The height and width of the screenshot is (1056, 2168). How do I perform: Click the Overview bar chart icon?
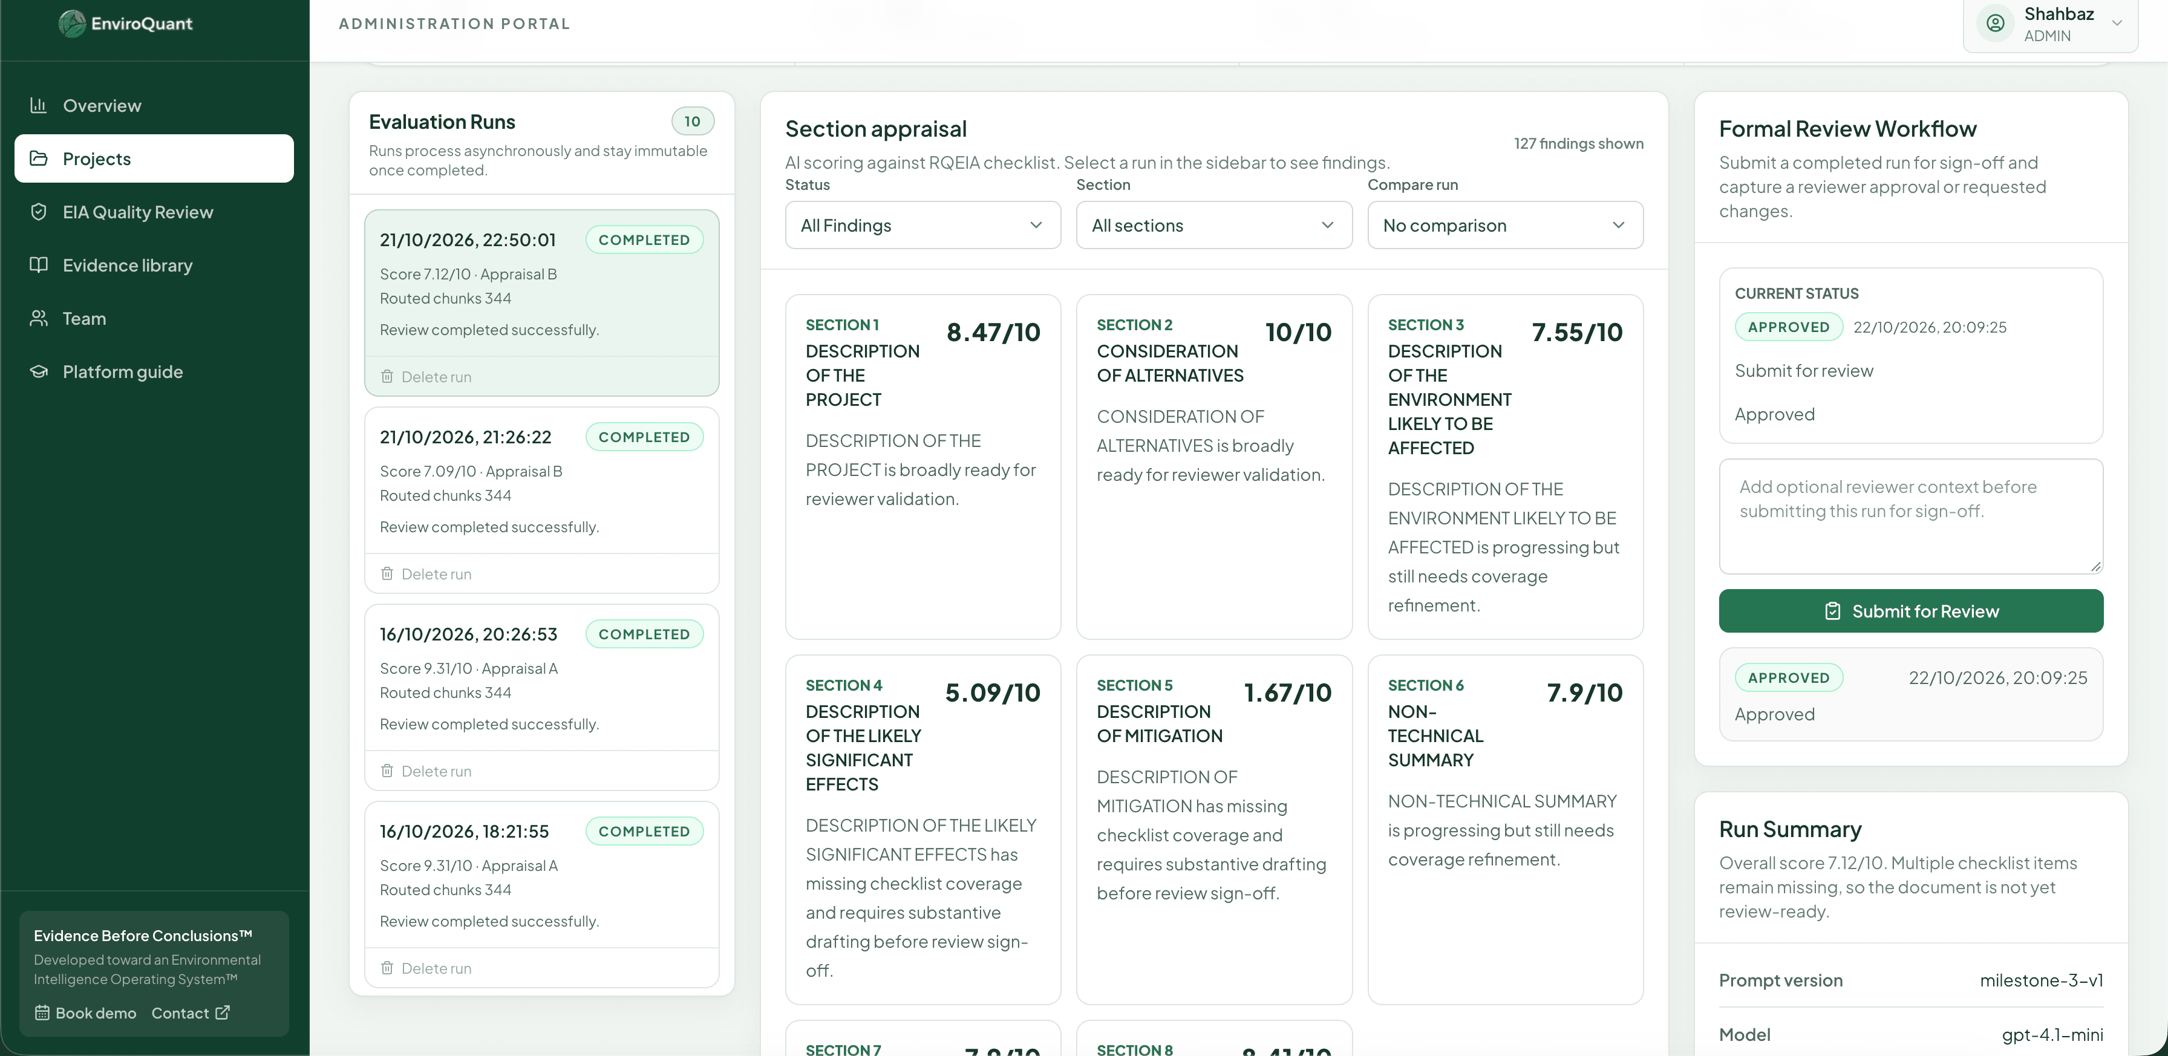pos(38,105)
